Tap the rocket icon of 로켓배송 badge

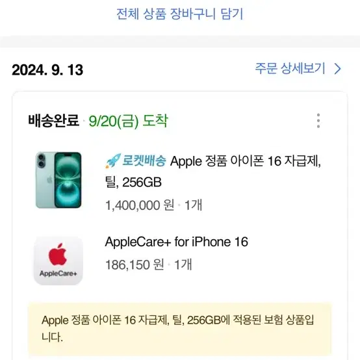point(113,161)
